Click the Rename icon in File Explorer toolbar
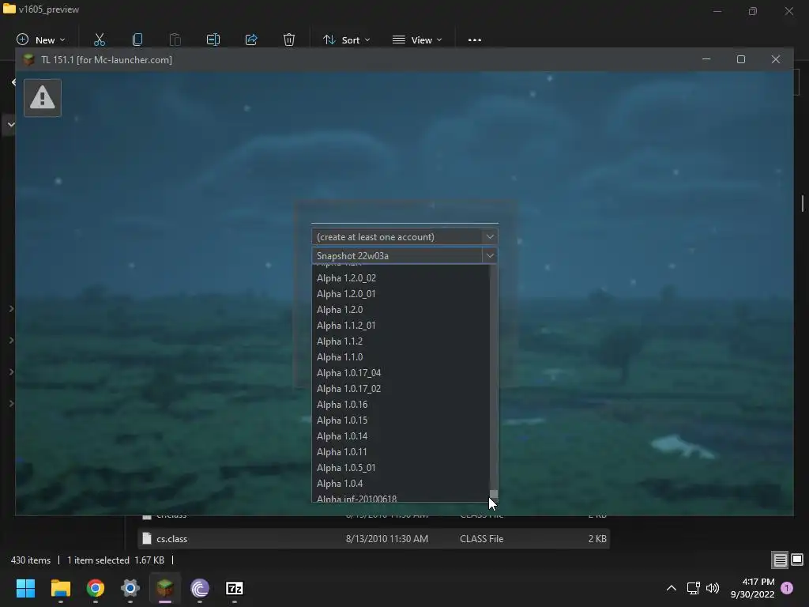Image resolution: width=809 pixels, height=607 pixels. pyautogui.click(x=213, y=40)
